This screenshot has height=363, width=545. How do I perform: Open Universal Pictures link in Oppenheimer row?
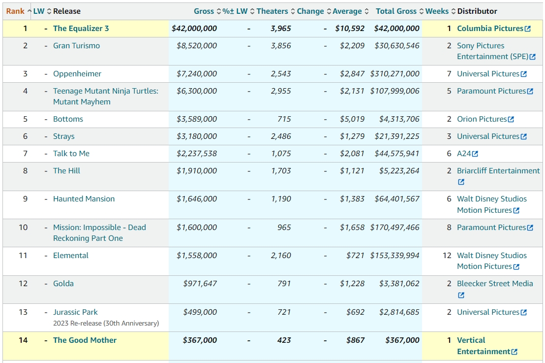coord(488,74)
